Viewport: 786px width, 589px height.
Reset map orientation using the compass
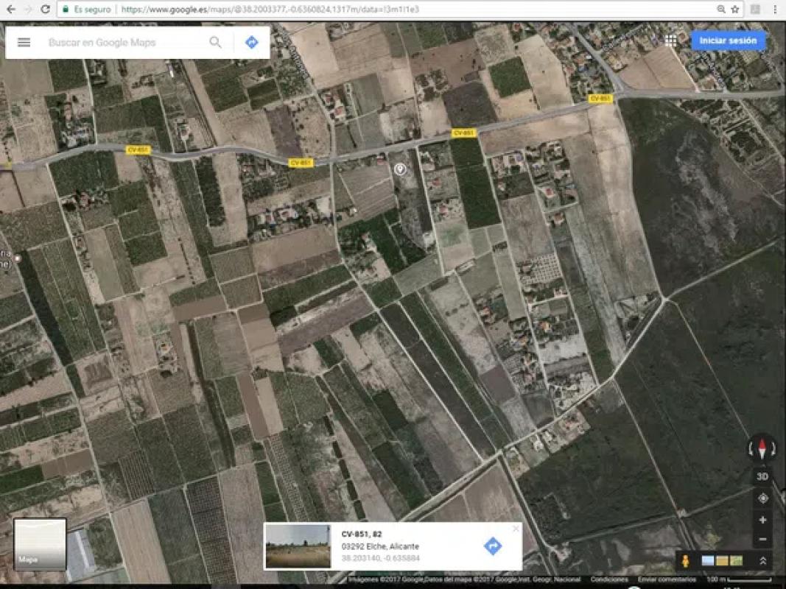point(762,448)
